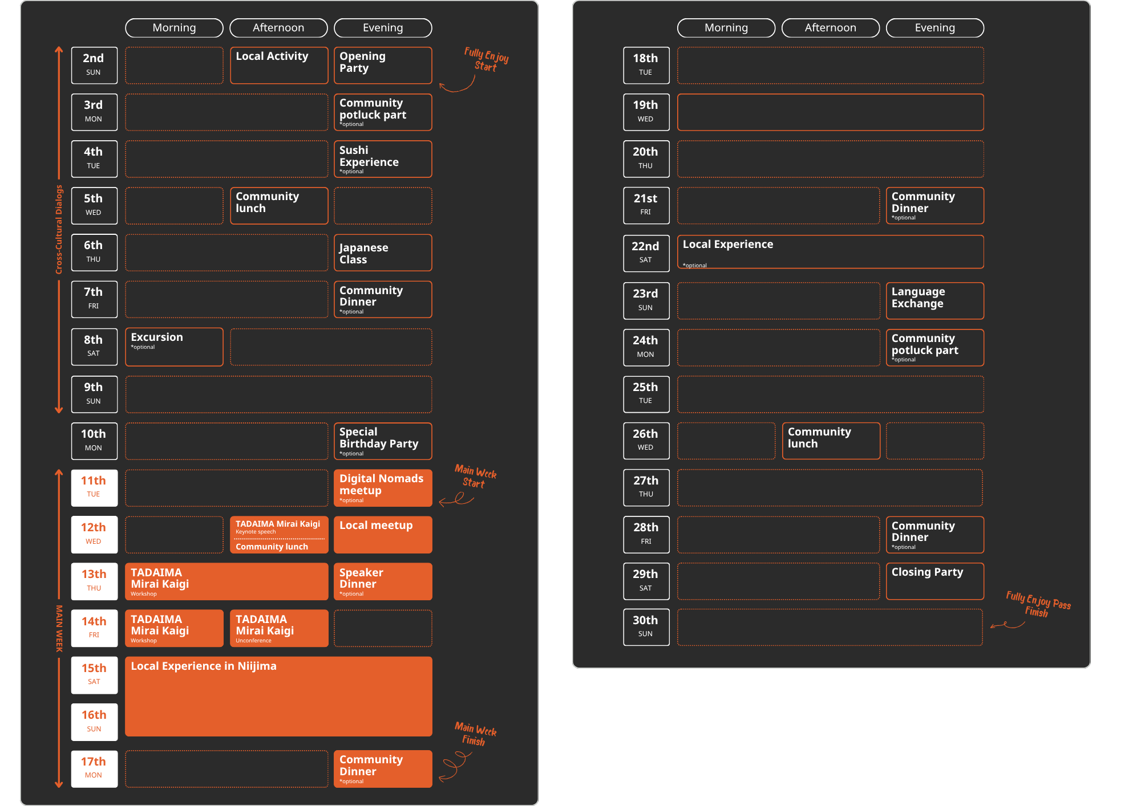Open the Speaker Dinner event
This screenshot has width=1141, height=806.
[382, 581]
